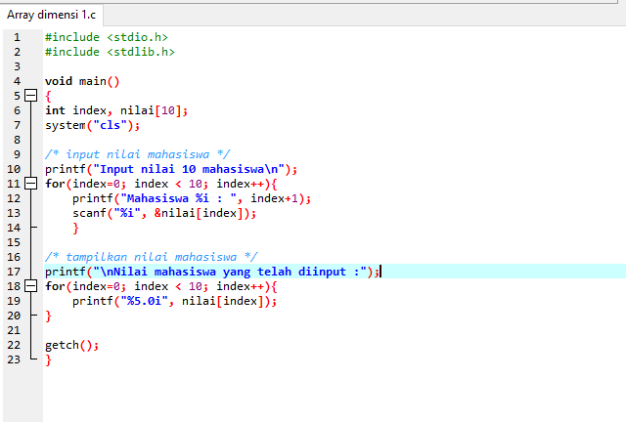Image resolution: width=626 pixels, height=422 pixels.
Task: Click line number 17 in the gutter
Action: tap(14, 272)
